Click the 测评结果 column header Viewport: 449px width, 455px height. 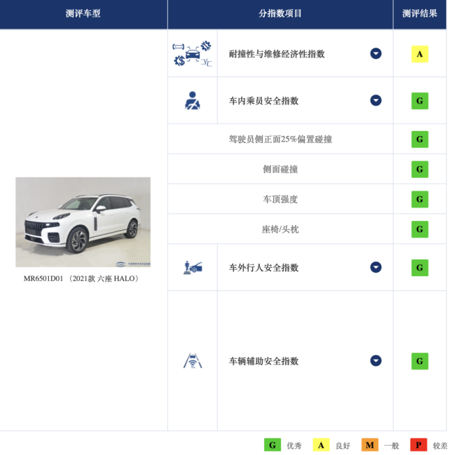(420, 13)
